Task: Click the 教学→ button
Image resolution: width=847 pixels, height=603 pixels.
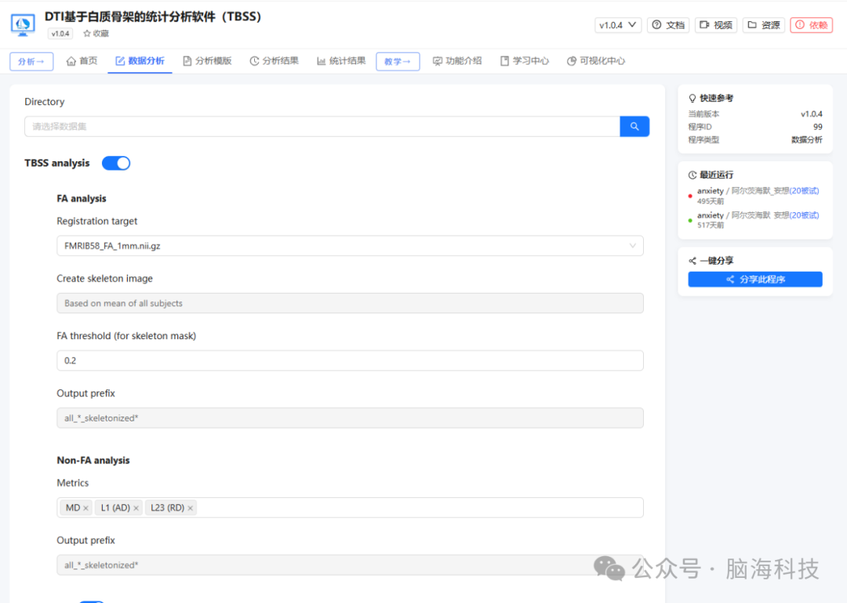Action: coord(398,62)
